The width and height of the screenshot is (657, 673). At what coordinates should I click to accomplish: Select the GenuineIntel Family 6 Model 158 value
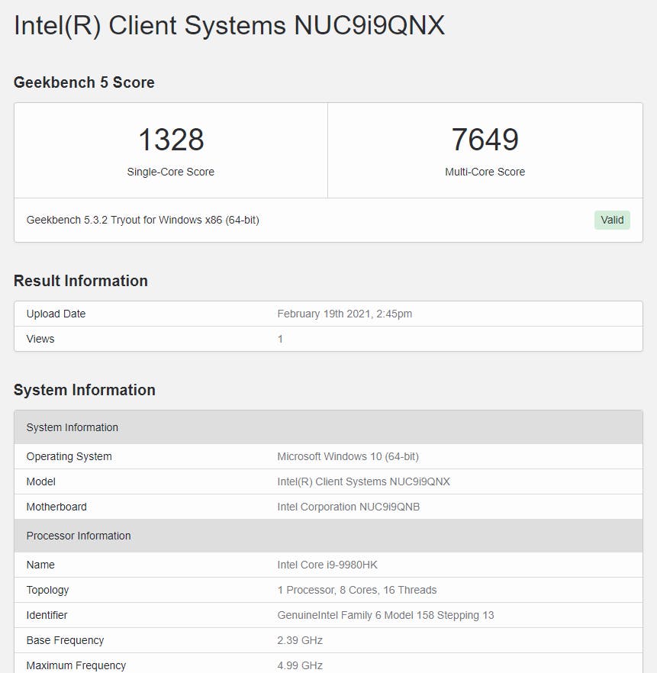[x=385, y=616]
